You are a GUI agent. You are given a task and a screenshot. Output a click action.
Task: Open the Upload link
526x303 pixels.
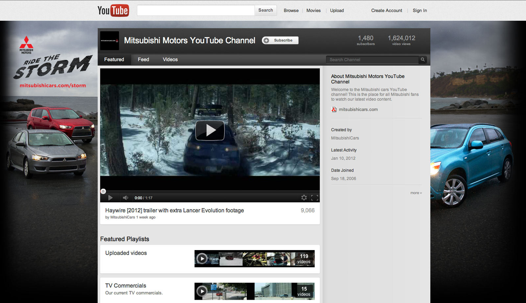[337, 11]
